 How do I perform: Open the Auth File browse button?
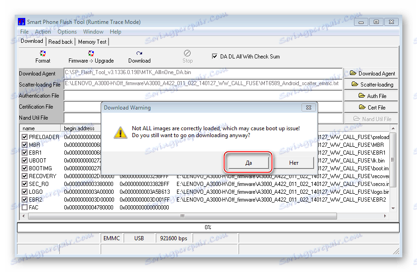(371, 96)
